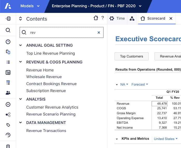Open Wholesale Revenue in contents list
Image resolution: width=181 pixels, height=148 pixels.
[x=44, y=77]
